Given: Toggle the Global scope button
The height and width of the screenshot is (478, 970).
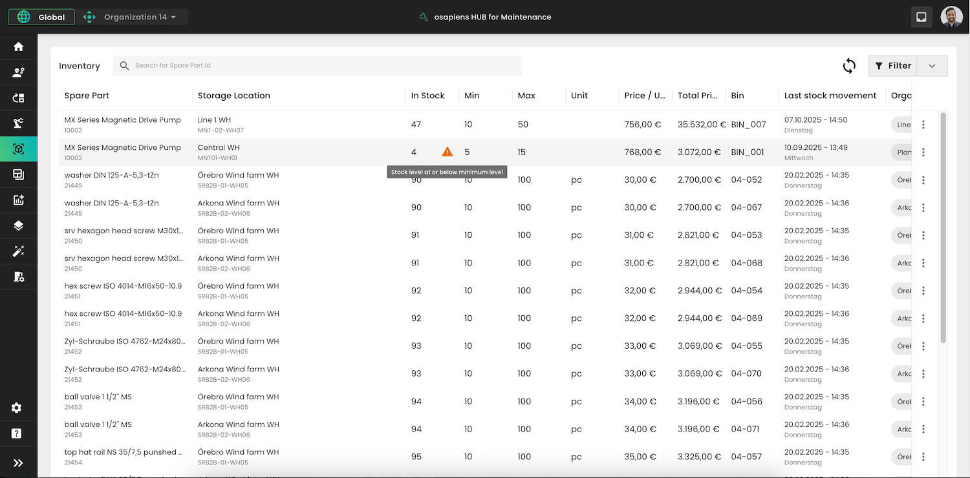Looking at the screenshot, I should (x=41, y=17).
